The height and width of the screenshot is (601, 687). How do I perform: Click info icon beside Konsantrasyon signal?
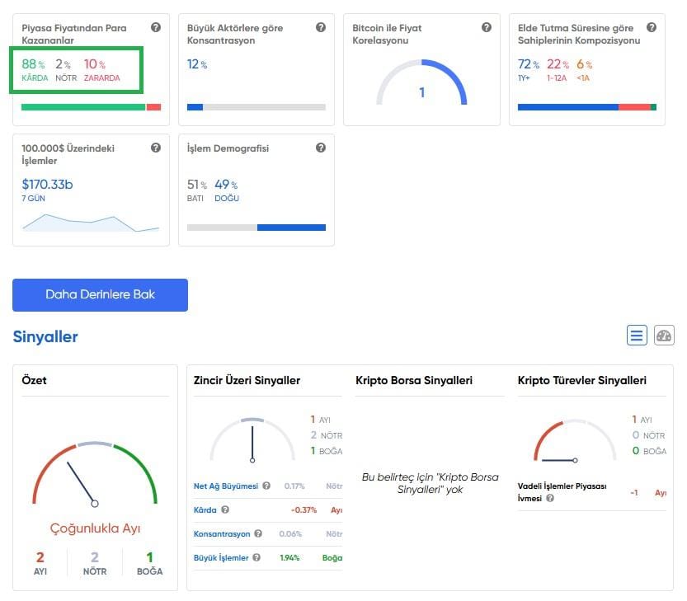click(256, 534)
